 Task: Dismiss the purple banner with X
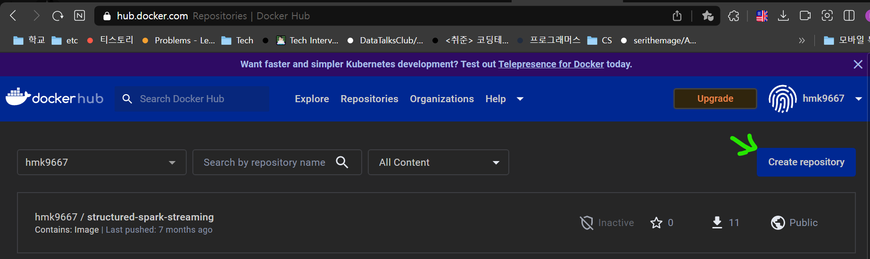click(858, 64)
